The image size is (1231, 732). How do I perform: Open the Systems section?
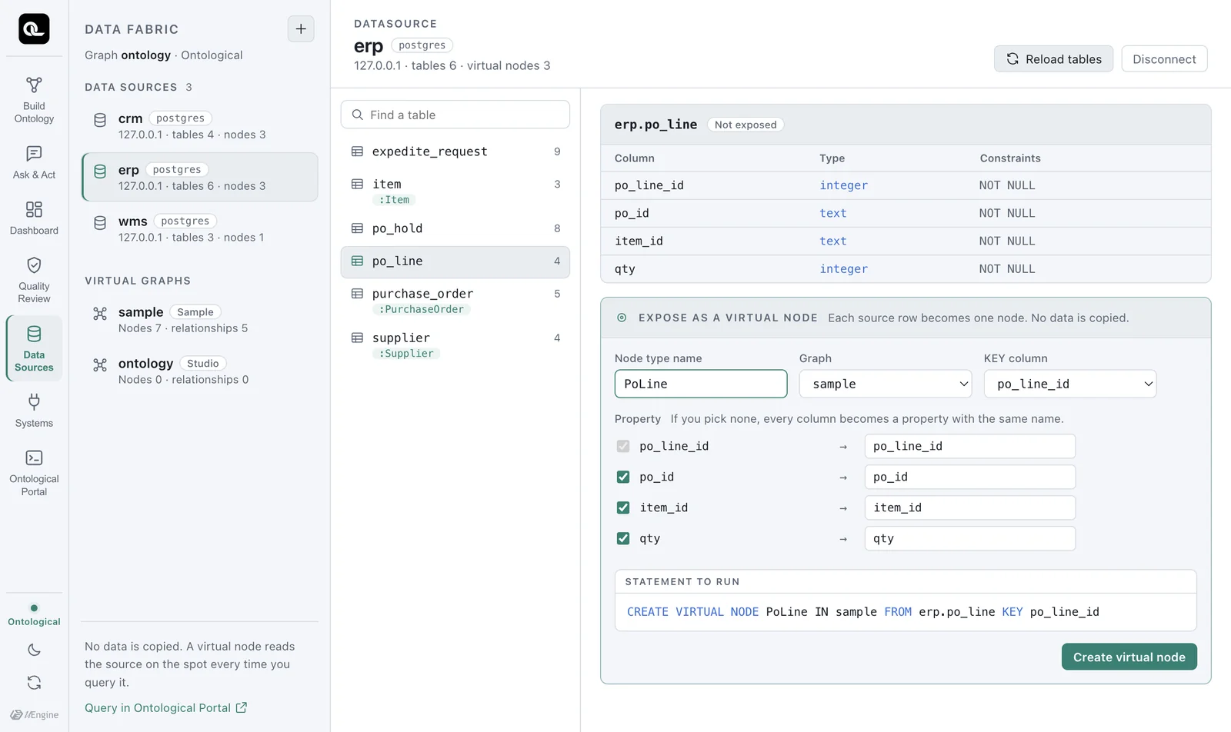34,411
